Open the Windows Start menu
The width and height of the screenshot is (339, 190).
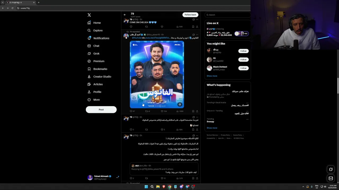tap(146, 187)
